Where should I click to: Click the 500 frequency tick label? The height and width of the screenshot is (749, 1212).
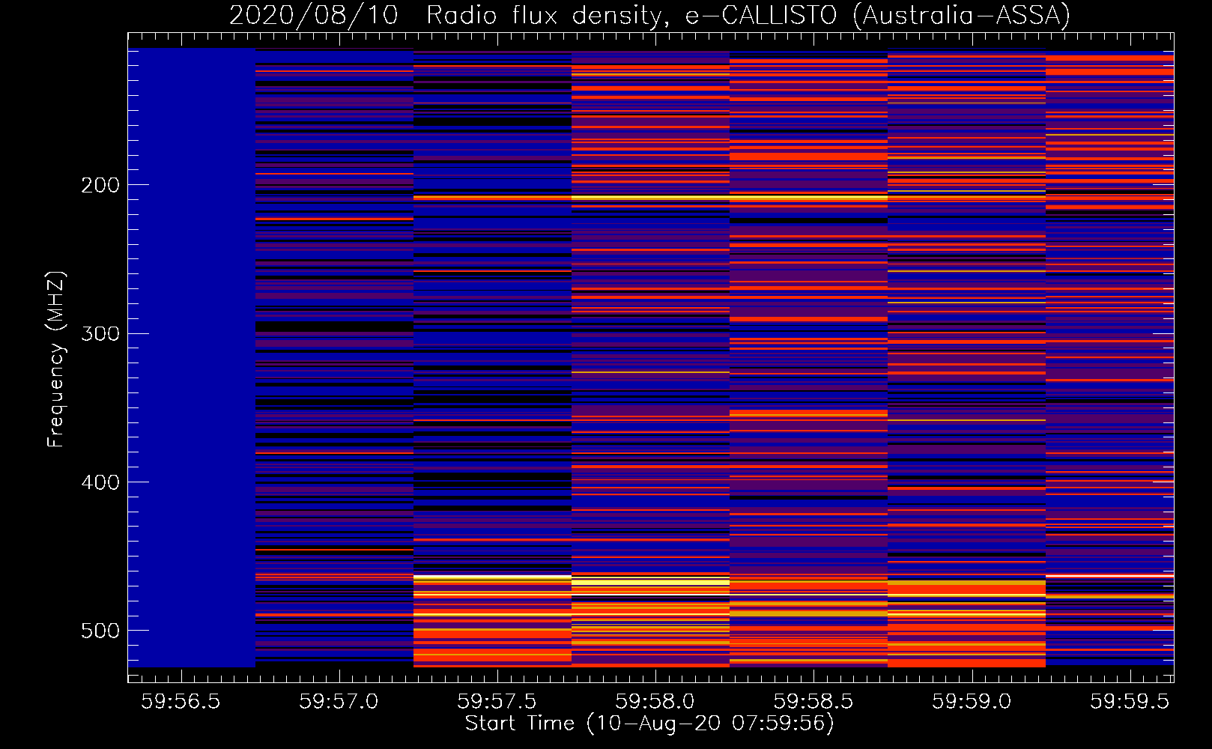(100, 631)
